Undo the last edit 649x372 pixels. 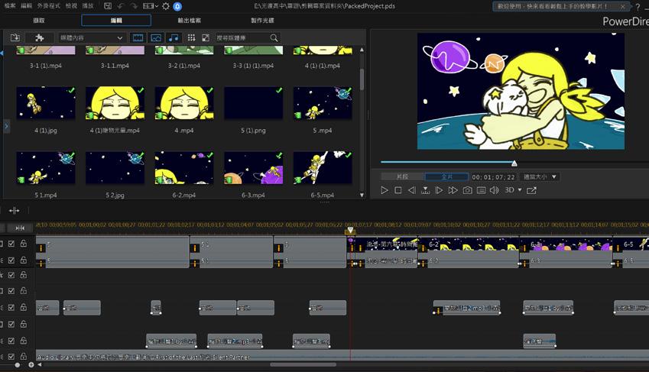pos(121,6)
